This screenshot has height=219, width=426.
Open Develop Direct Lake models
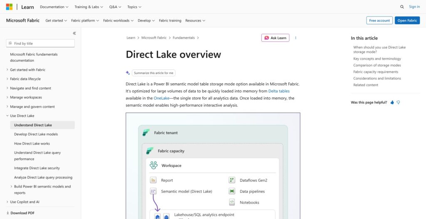[x=36, y=134]
